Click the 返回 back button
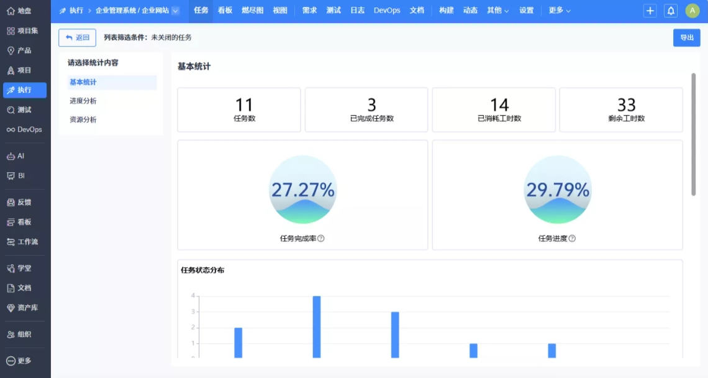This screenshot has width=708, height=378. tap(77, 37)
